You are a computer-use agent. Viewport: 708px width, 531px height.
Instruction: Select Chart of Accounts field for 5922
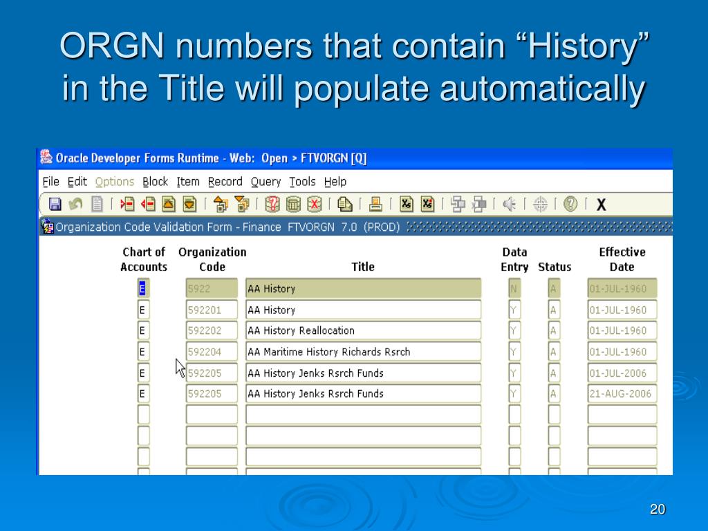tap(143, 288)
